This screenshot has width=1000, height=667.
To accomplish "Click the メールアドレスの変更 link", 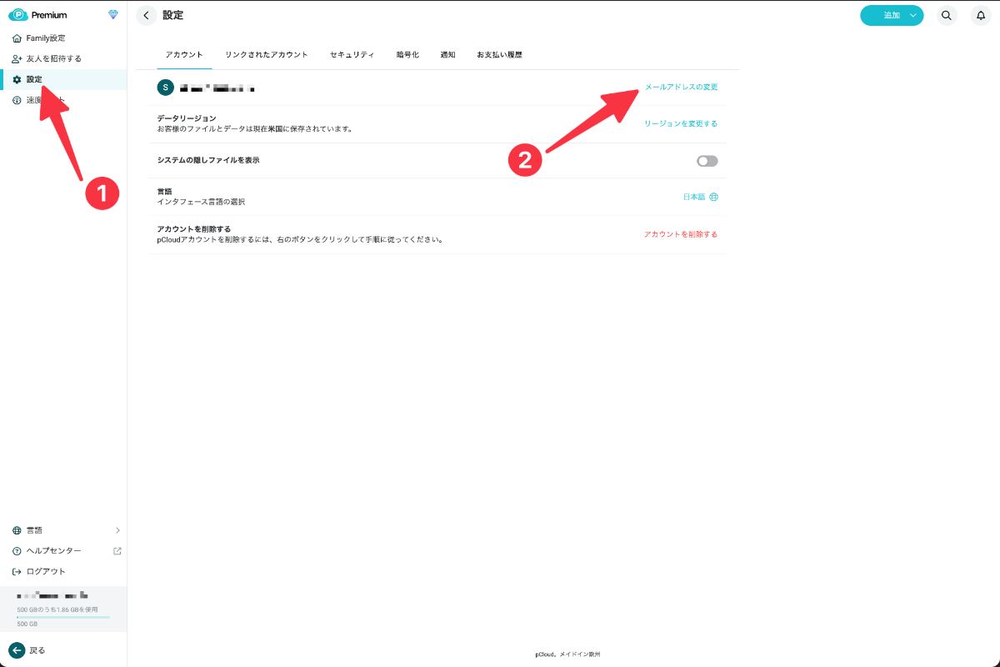I will pos(681,88).
